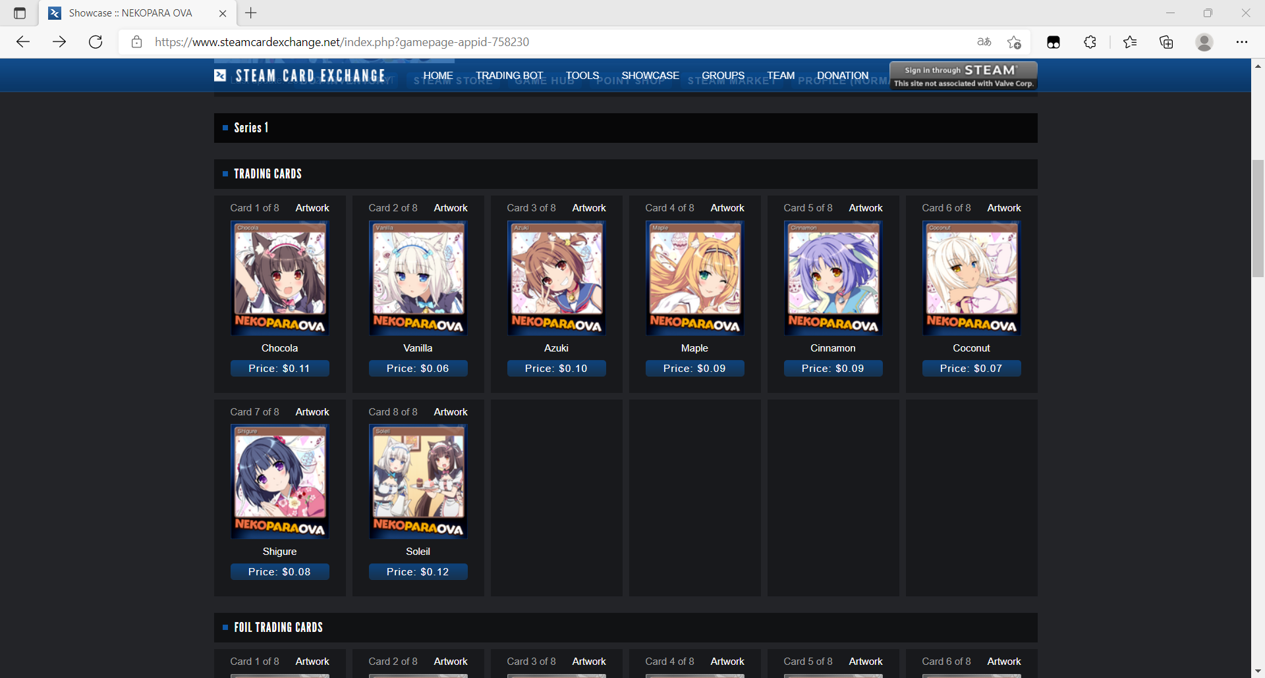Open the SHOWCASE menu
The height and width of the screenshot is (678, 1265).
(x=650, y=76)
